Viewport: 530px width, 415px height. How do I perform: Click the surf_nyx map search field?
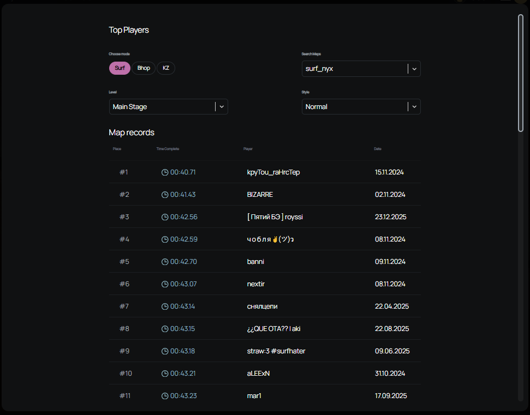pos(354,69)
